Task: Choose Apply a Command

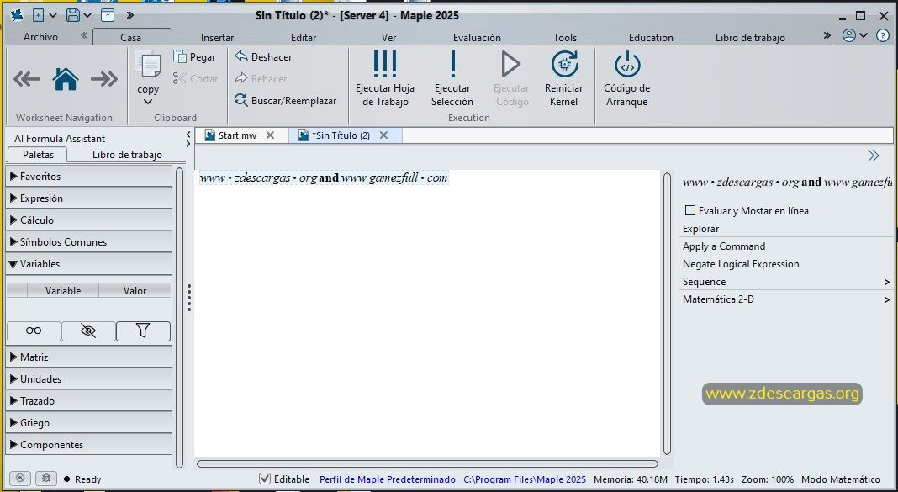Action: coord(724,246)
